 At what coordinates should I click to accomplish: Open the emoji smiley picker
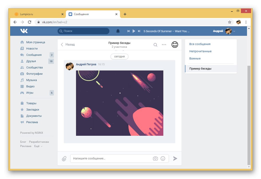[163, 158]
